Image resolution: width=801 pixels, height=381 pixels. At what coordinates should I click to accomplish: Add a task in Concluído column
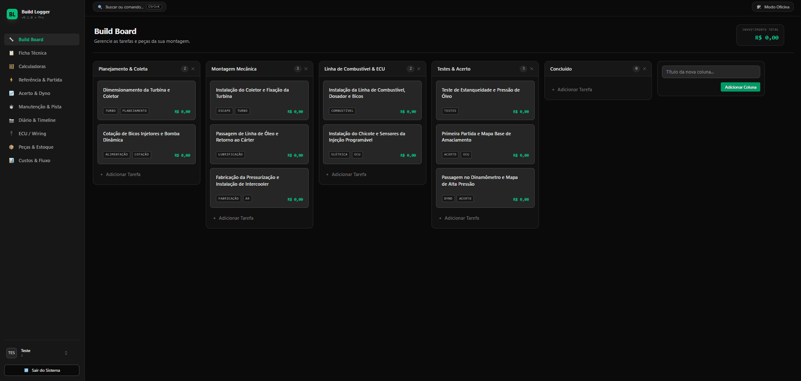pos(572,89)
